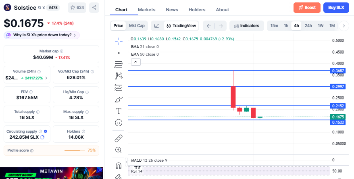Viewport: 354px width, 179px height.
Task: Click the EMA 50 close indicator label
Action: pyautogui.click(x=145, y=54)
